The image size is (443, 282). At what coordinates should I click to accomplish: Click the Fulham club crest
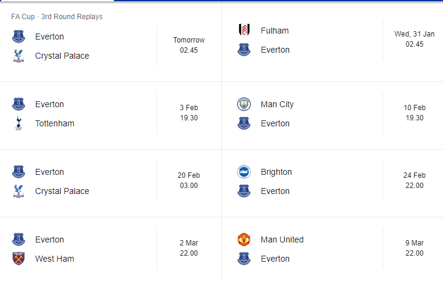[244, 31]
